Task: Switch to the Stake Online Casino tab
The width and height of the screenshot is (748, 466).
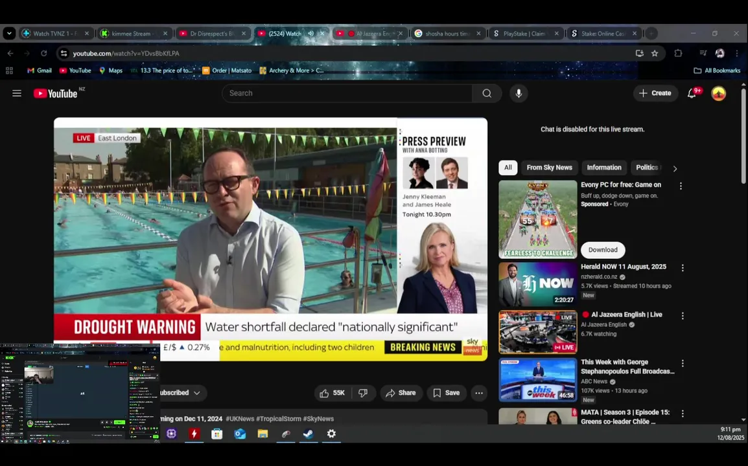Action: click(x=604, y=34)
